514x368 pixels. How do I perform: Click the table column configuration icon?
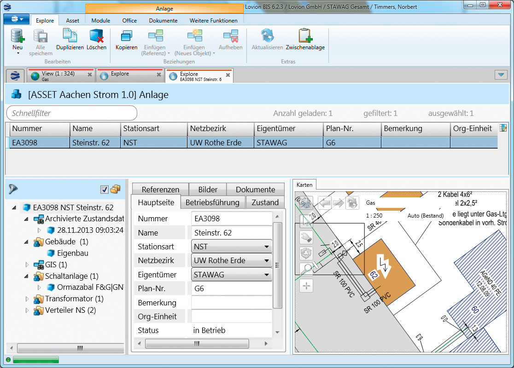(x=503, y=128)
